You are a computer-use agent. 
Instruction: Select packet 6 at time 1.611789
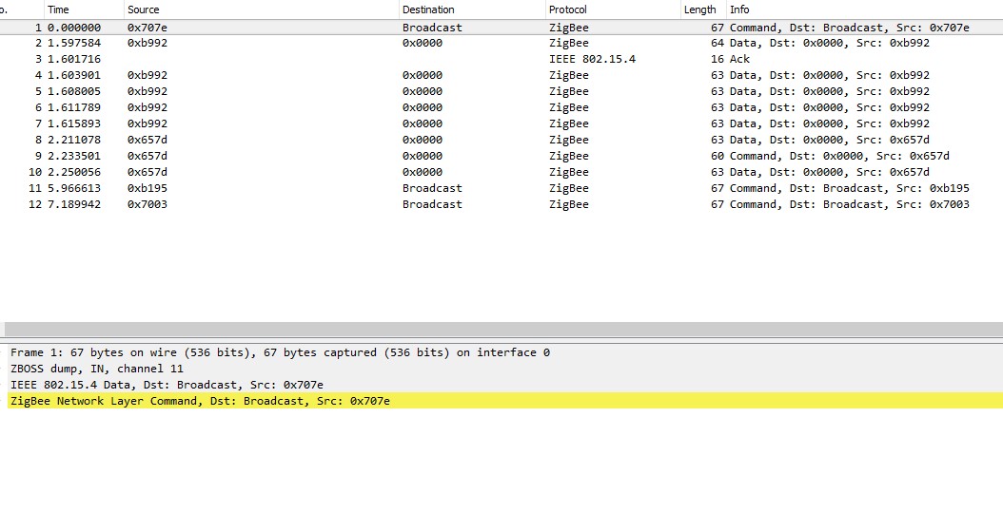(501, 107)
